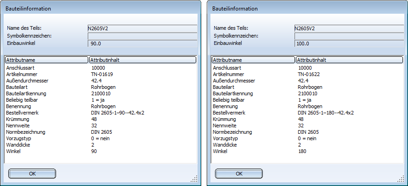Click the resize grip of the right dialog
This screenshot has width=408, height=186.
coord(401,179)
